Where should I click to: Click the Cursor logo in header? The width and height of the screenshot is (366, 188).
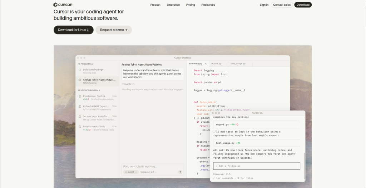[63, 5]
